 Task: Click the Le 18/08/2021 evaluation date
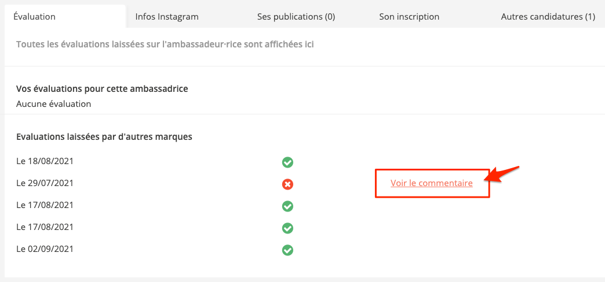tap(45, 161)
